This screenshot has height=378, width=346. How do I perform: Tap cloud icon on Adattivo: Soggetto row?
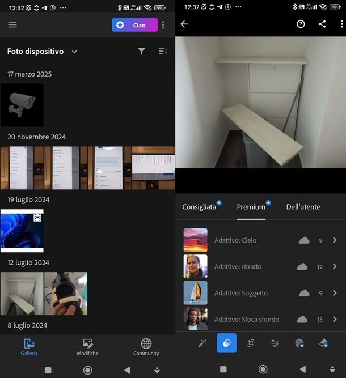pos(304,293)
